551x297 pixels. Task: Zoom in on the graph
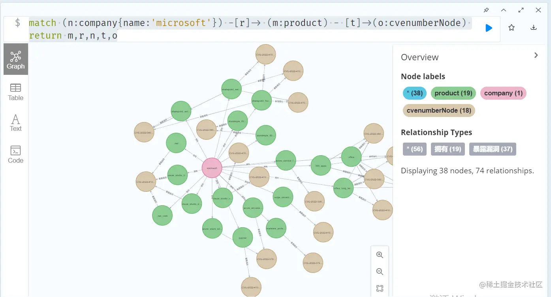click(x=380, y=254)
